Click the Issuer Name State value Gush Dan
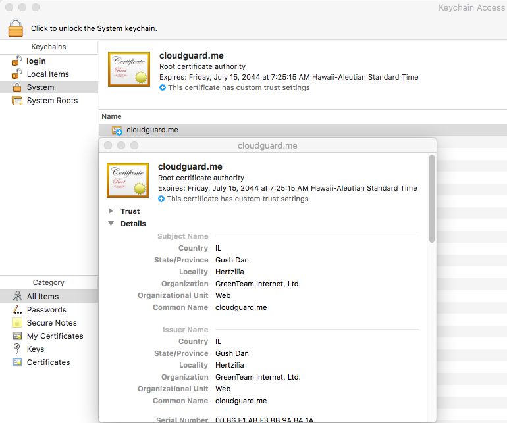 232,353
